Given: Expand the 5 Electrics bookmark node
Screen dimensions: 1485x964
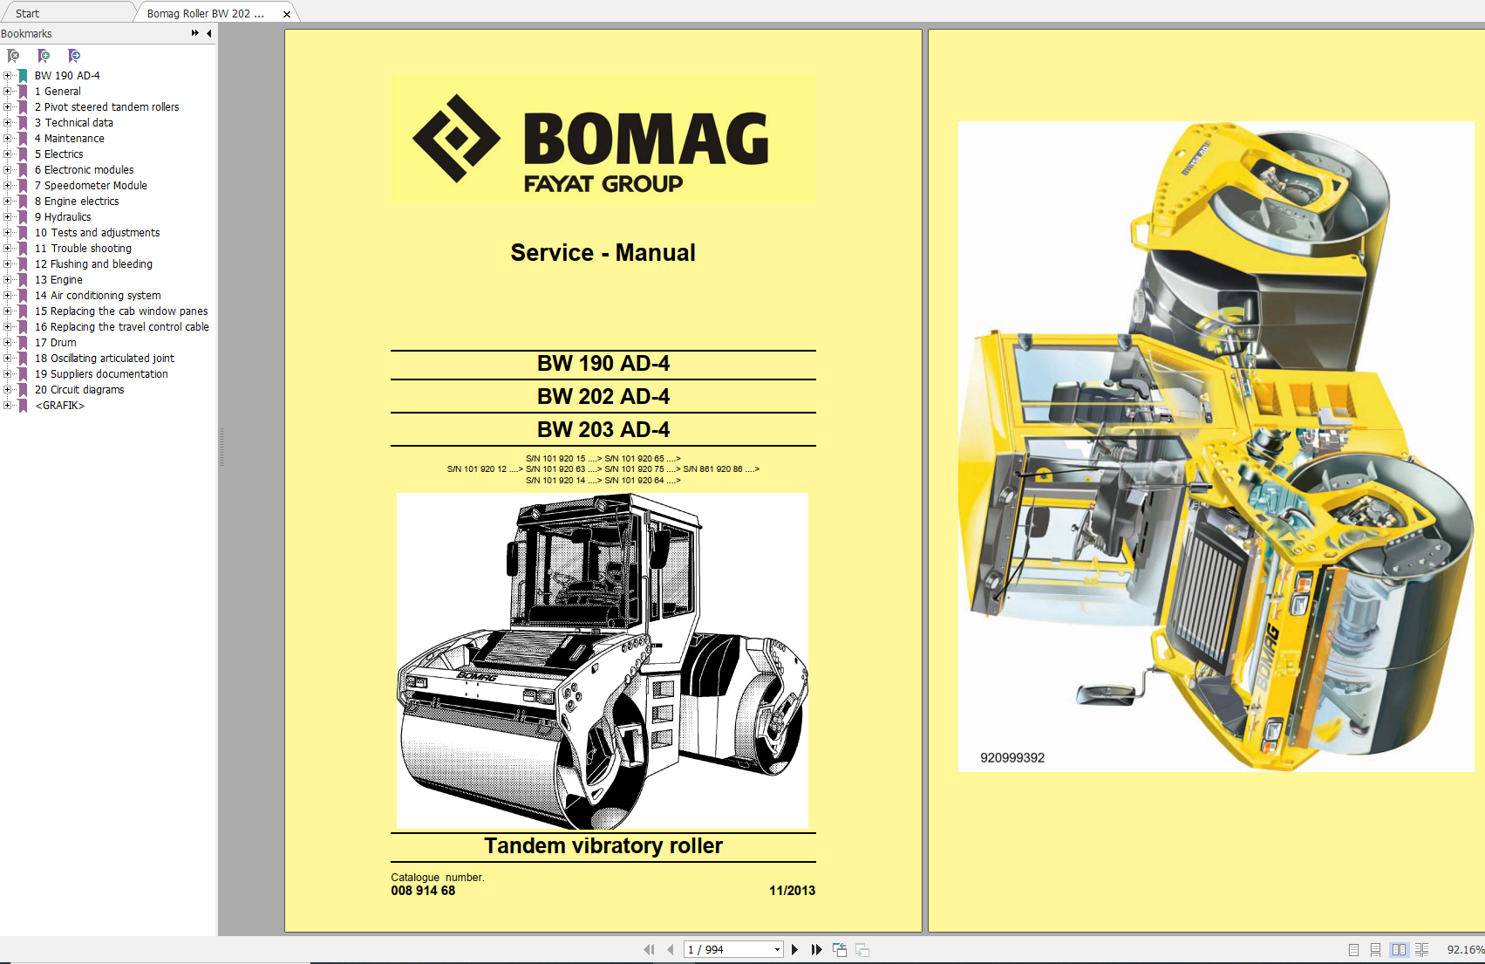Looking at the screenshot, I should point(7,154).
